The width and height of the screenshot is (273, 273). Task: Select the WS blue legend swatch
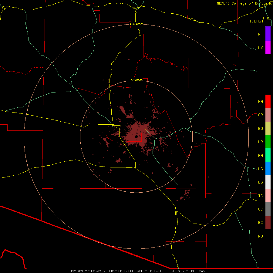coord(268,169)
